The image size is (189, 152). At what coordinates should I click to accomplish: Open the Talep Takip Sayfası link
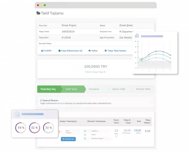click(115, 51)
